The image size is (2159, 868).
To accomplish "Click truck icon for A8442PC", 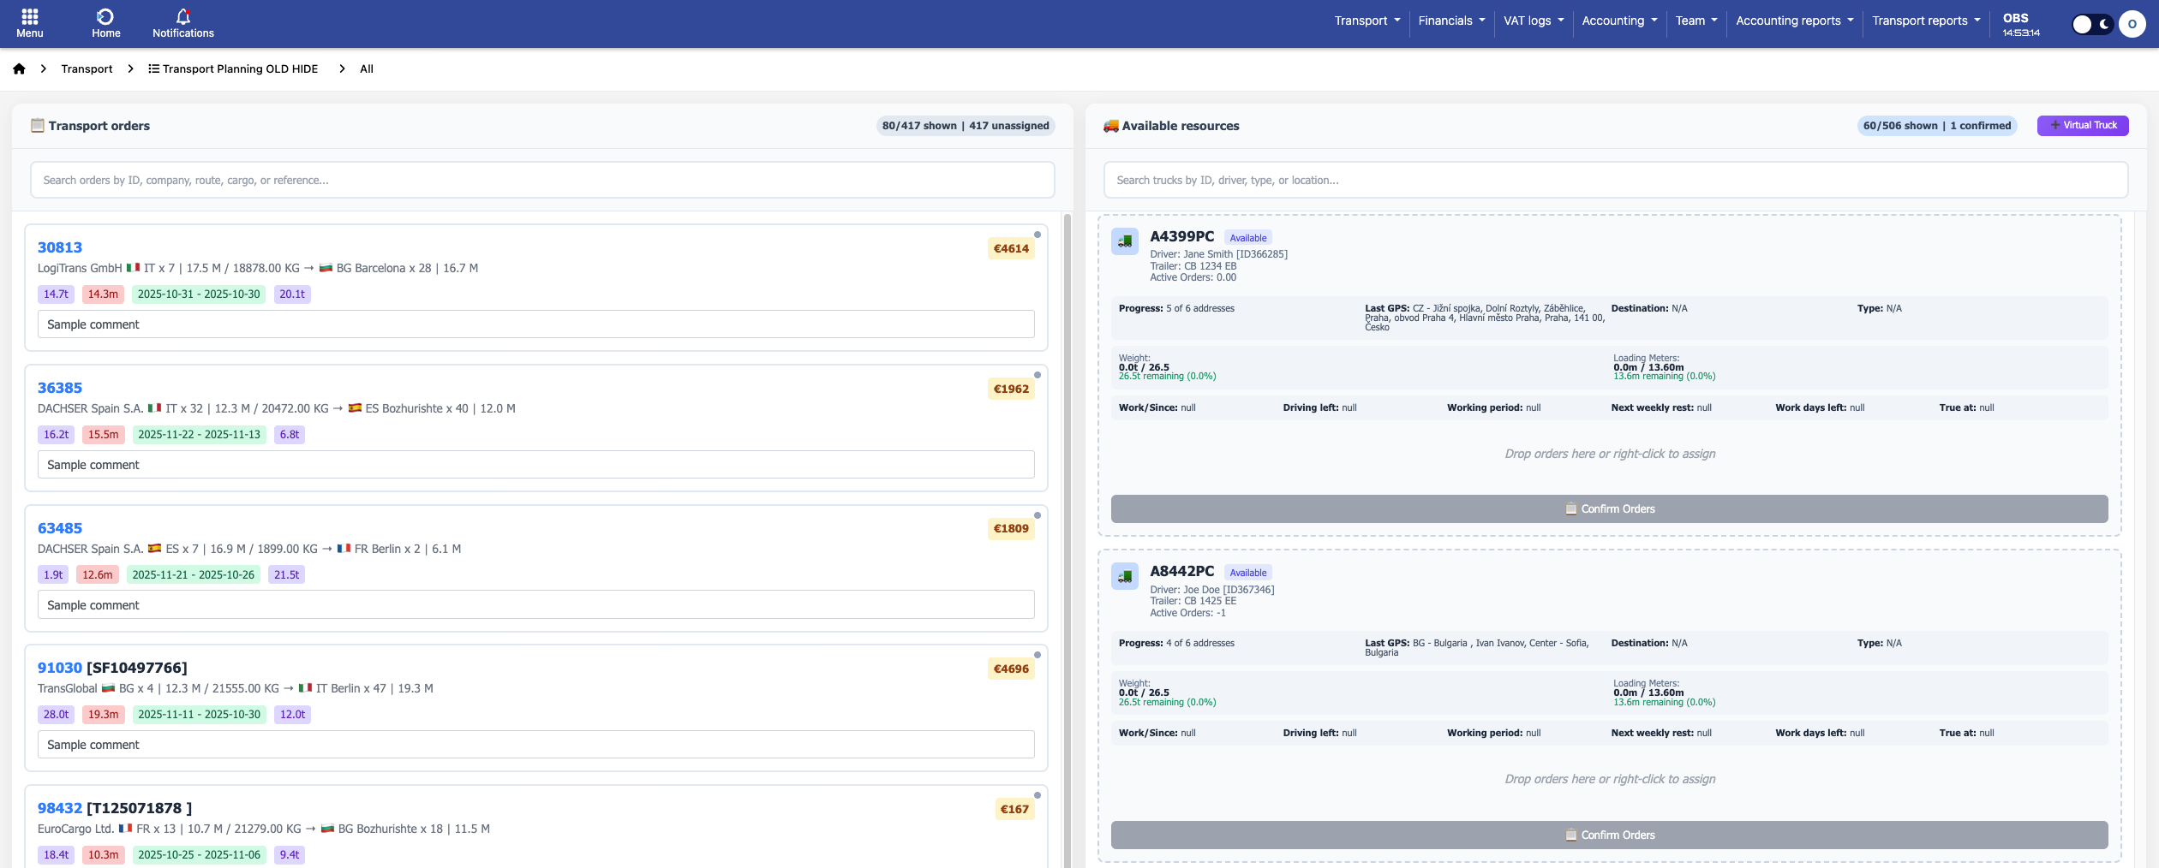I will click(1125, 576).
